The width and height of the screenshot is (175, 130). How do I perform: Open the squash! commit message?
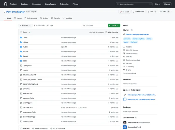tap(64, 47)
